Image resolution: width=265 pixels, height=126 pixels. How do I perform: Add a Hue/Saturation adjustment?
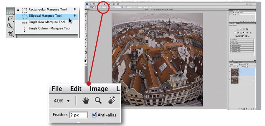click(238, 32)
